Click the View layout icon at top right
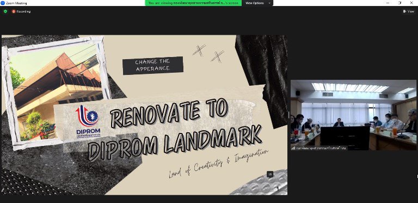Viewport: 418px width, 203px height. (x=405, y=11)
